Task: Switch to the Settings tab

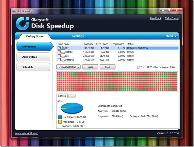Action: click(78, 36)
